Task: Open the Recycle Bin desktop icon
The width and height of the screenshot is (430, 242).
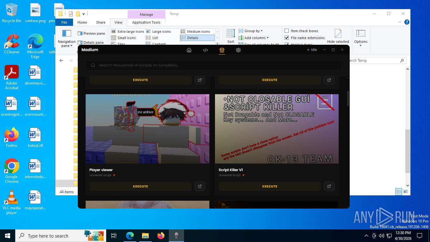Action: click(12, 13)
